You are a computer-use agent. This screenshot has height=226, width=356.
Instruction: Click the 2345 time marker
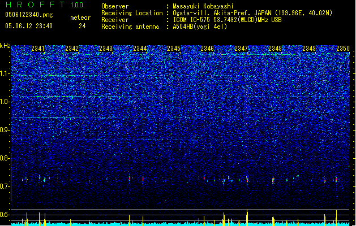[174, 49]
